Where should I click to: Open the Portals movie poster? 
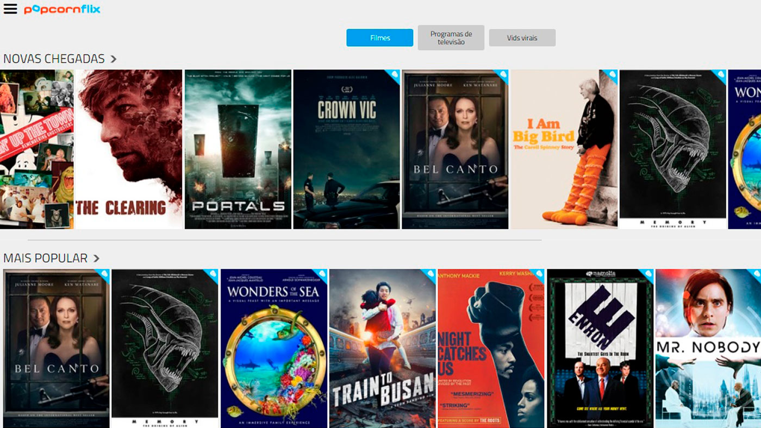[x=238, y=149]
